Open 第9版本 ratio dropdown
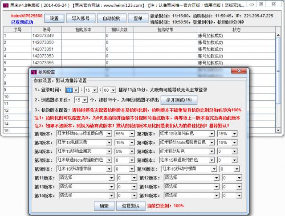The image size is (285, 216). click(x=125, y=169)
